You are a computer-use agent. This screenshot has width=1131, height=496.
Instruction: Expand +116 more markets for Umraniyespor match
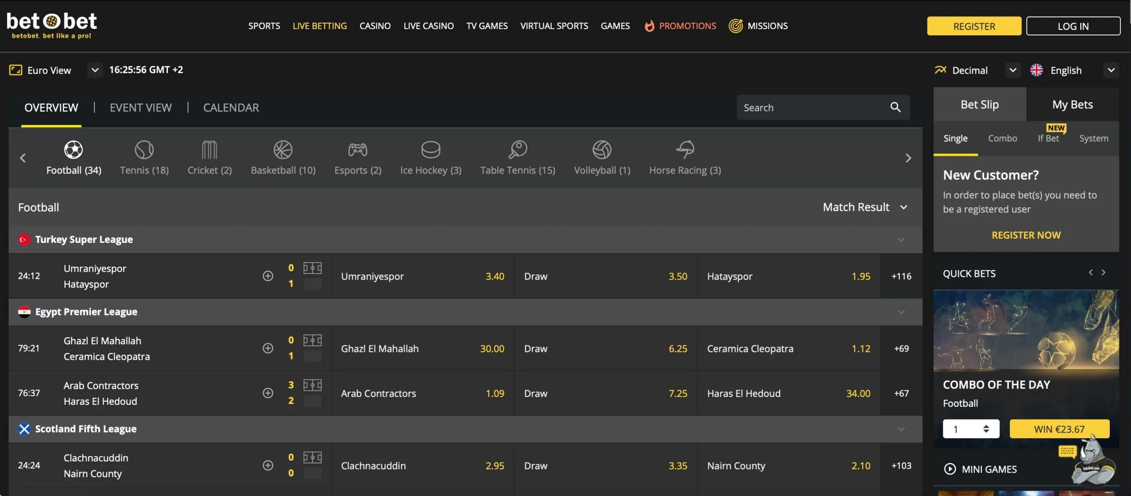901,276
